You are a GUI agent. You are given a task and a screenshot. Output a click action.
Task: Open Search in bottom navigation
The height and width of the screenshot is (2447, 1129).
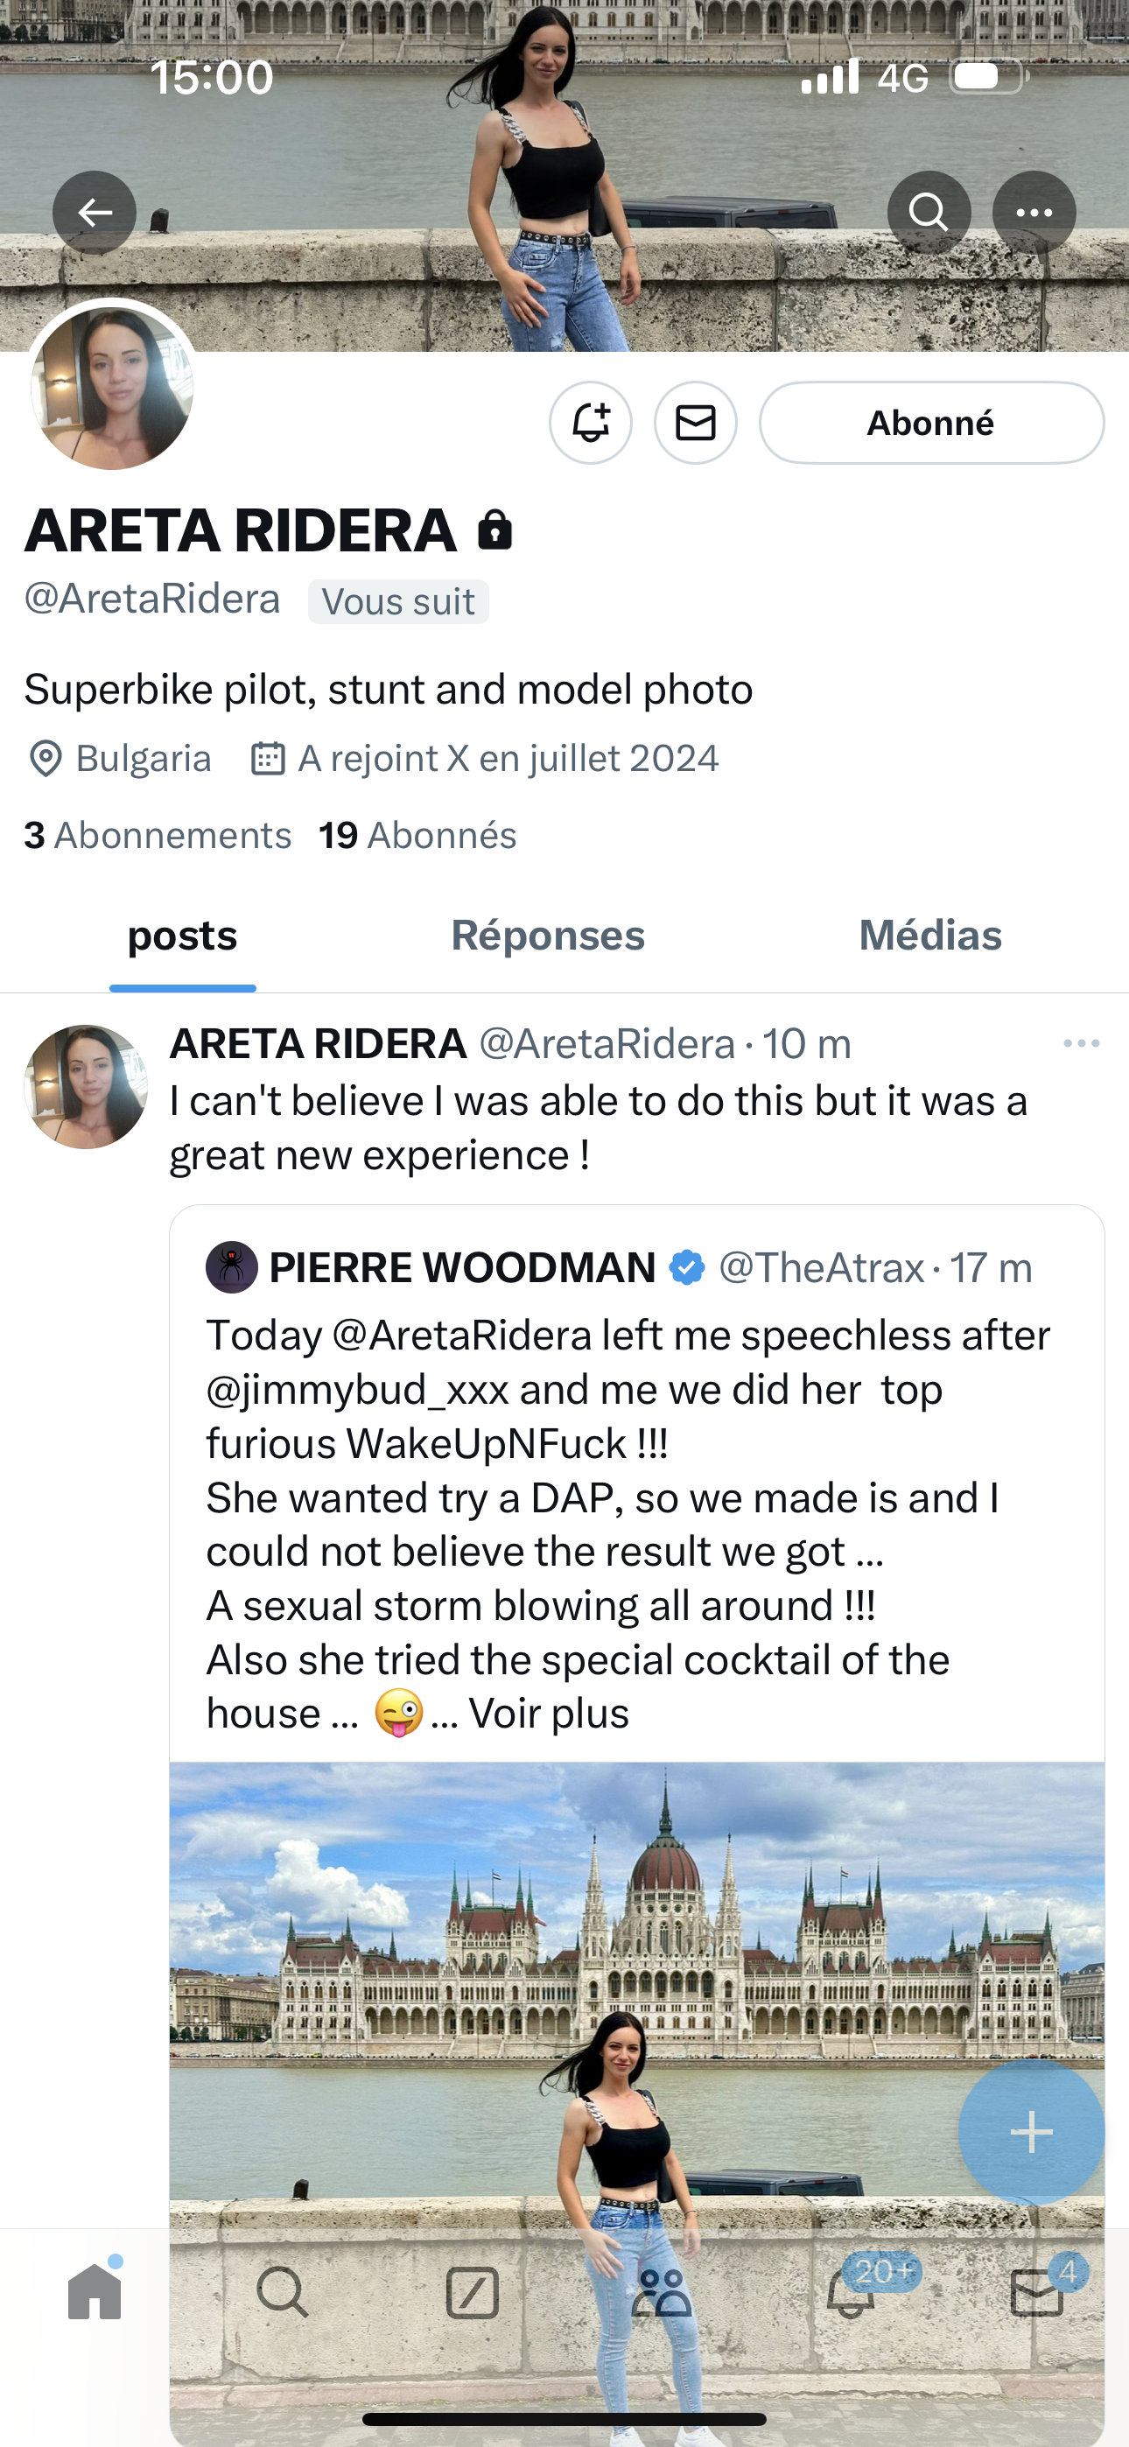click(282, 2292)
